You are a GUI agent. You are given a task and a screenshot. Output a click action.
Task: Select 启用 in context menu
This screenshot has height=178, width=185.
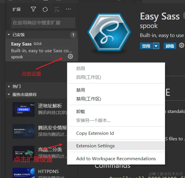116,69
